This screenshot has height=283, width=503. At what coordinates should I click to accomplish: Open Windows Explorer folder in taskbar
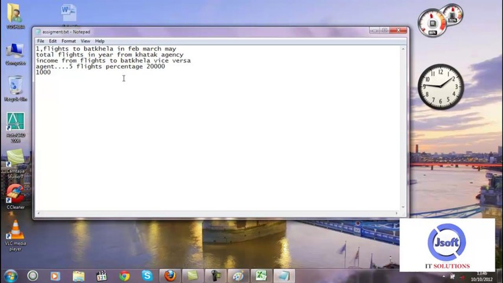pyautogui.click(x=78, y=276)
